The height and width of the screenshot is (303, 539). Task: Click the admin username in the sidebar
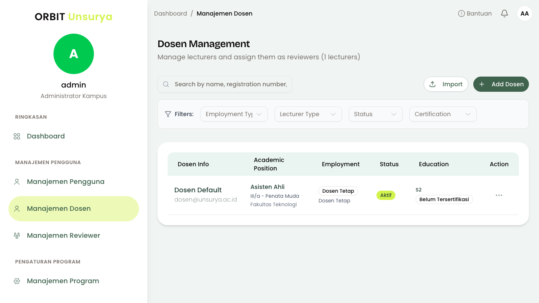click(x=74, y=85)
